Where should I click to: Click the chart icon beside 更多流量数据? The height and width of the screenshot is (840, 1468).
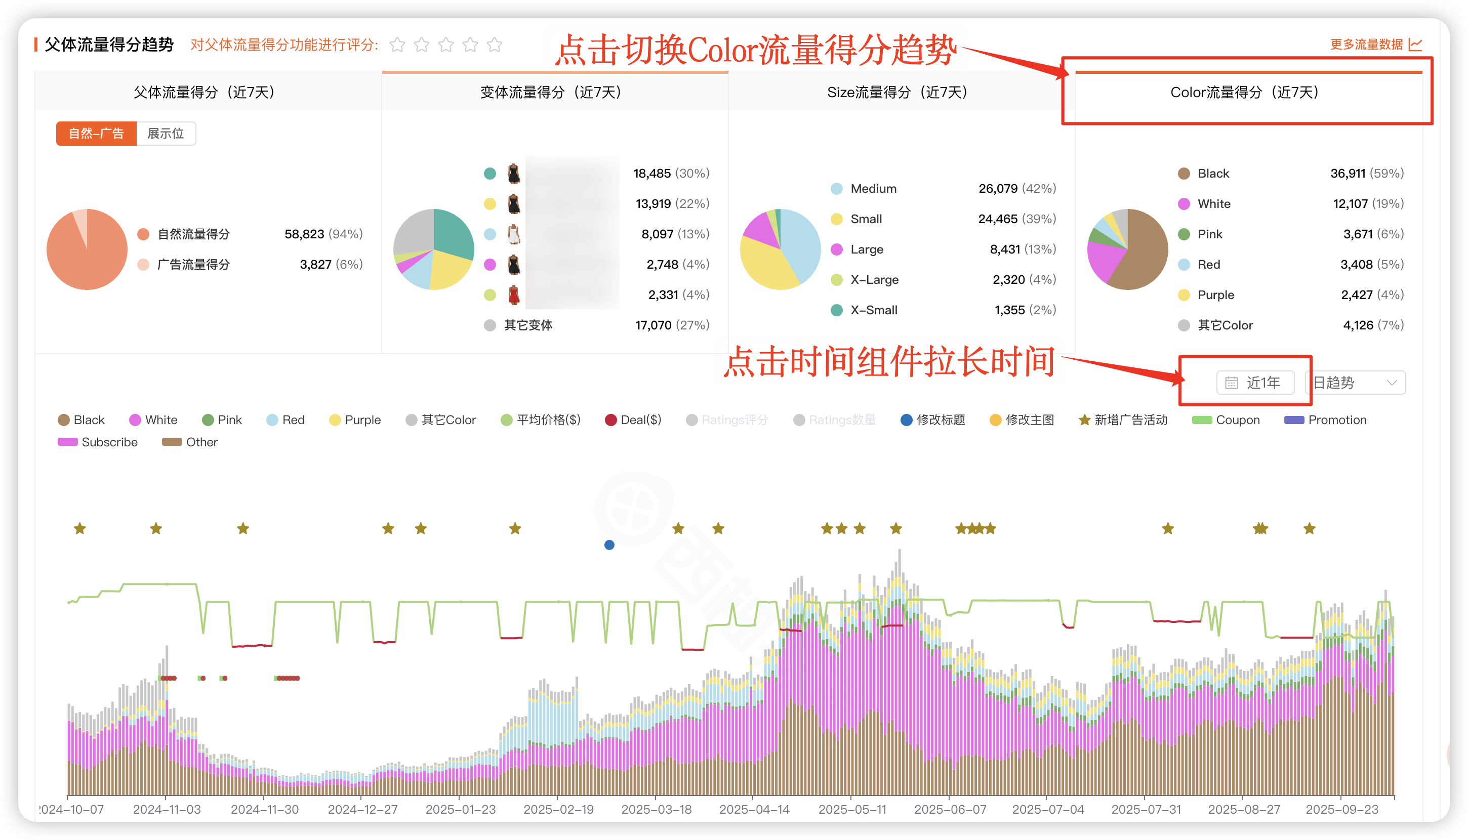[x=1415, y=45]
